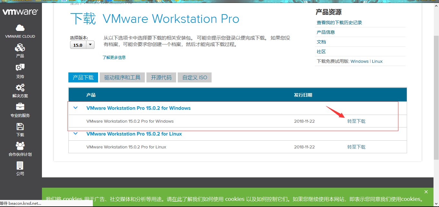439x207 pixels.
Task: Open VMware Workstation Pro 15.0.2 for Windows heading
Action: (x=139, y=108)
